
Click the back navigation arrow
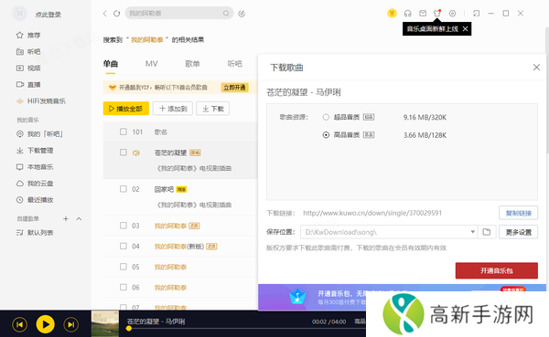(104, 14)
